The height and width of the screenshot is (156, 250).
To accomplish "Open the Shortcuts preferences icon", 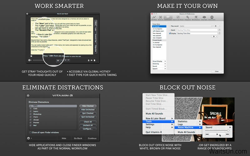I will click(x=161, y=17).
